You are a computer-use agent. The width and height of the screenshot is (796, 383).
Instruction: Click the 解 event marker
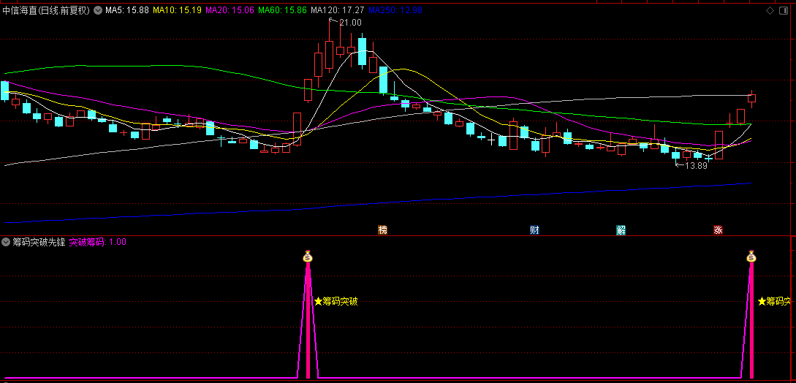click(x=621, y=230)
